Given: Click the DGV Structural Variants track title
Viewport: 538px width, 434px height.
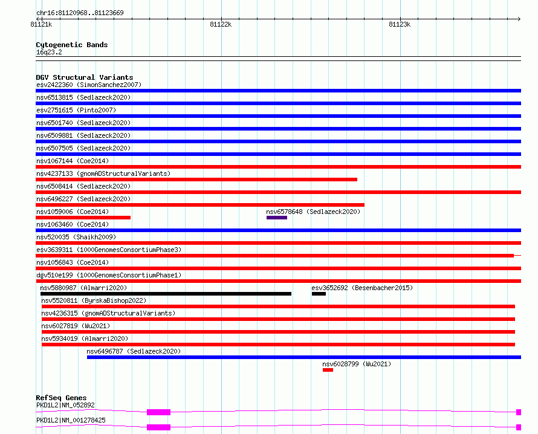Looking at the screenshot, I should click(x=85, y=77).
